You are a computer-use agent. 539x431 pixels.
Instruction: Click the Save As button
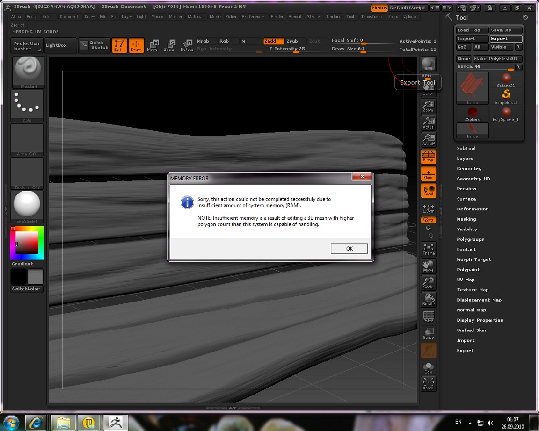[506, 30]
